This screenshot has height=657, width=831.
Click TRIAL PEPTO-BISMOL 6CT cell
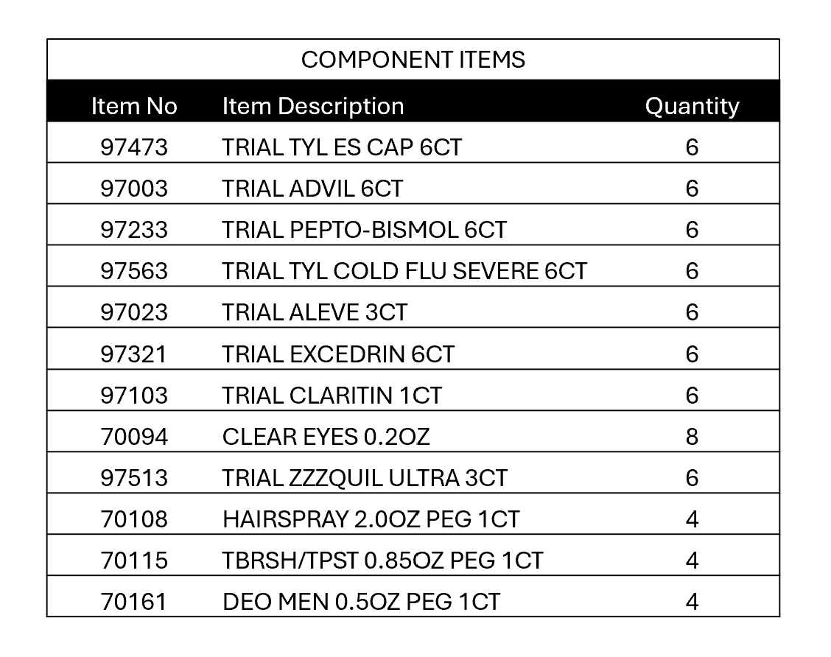[x=365, y=230]
